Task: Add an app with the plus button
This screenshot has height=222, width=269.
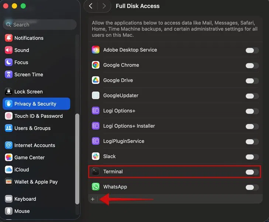Action: pos(93,199)
